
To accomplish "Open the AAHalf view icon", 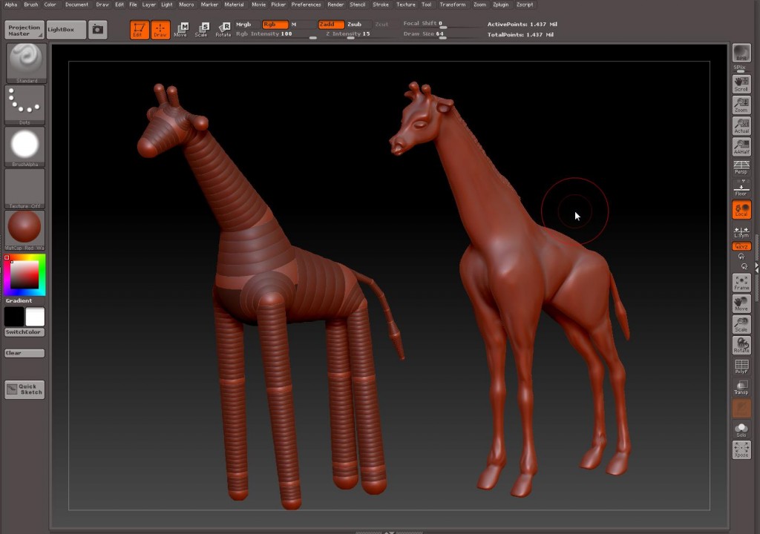I will tap(741, 147).
